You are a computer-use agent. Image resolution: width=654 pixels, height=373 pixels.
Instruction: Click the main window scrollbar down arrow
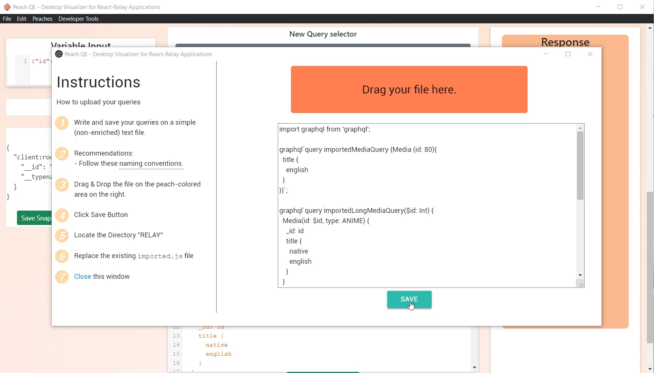tap(650, 369)
